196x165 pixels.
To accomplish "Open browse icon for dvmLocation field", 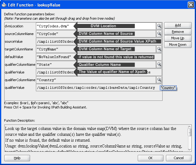I will (159, 26).
